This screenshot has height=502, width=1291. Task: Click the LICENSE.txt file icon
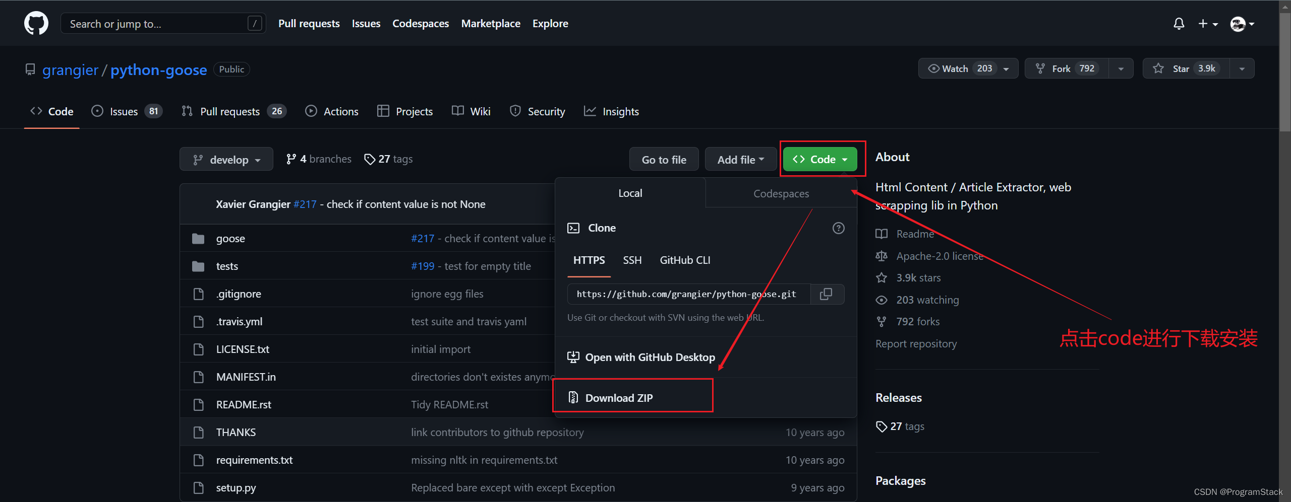tap(198, 349)
